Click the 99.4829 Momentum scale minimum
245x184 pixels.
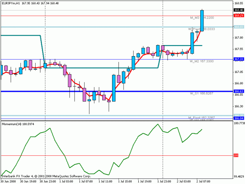pyautogui.click(x=239, y=177)
